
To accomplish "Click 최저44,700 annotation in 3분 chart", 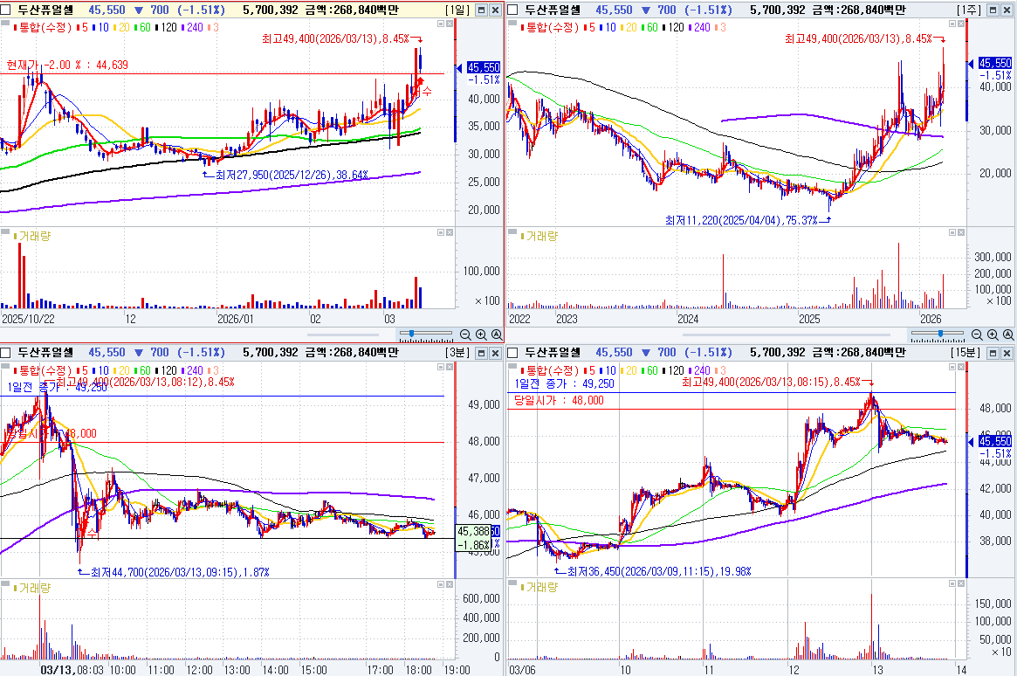I will coord(173,572).
